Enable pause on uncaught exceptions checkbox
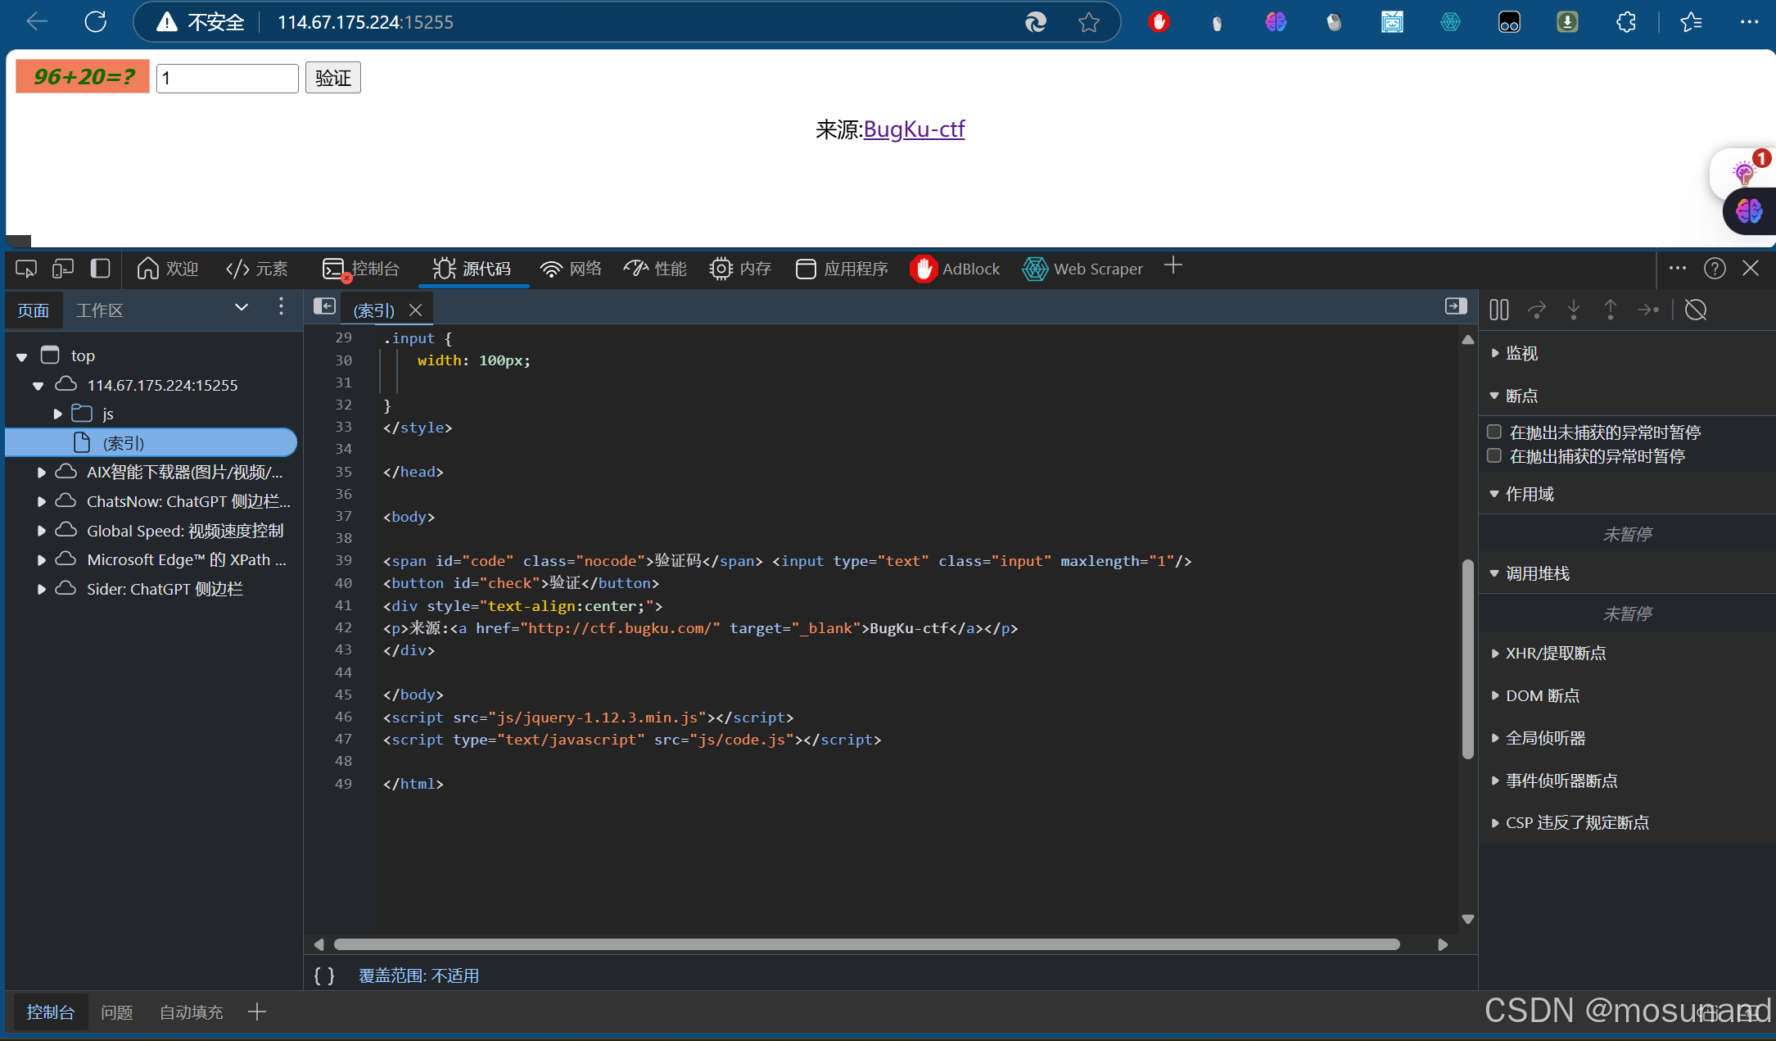Image resolution: width=1776 pixels, height=1041 pixels. pyautogui.click(x=1494, y=432)
